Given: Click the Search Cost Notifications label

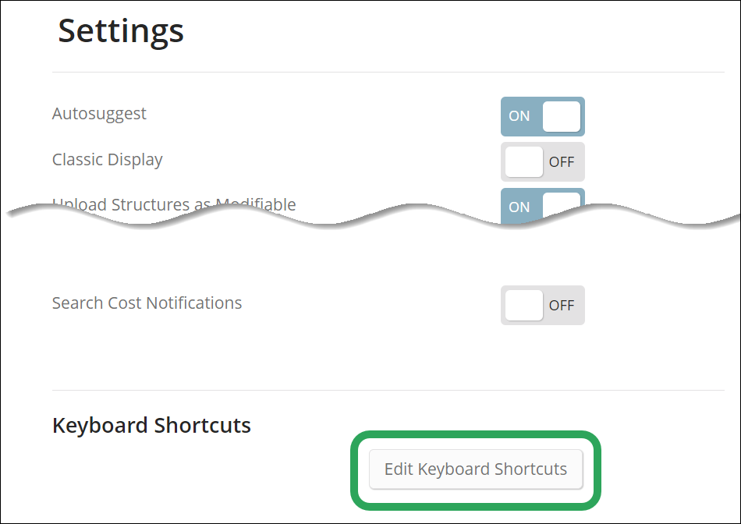Looking at the screenshot, I should 147,303.
